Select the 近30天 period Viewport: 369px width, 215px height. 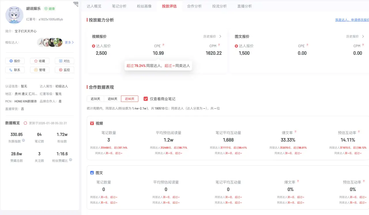click(95, 99)
